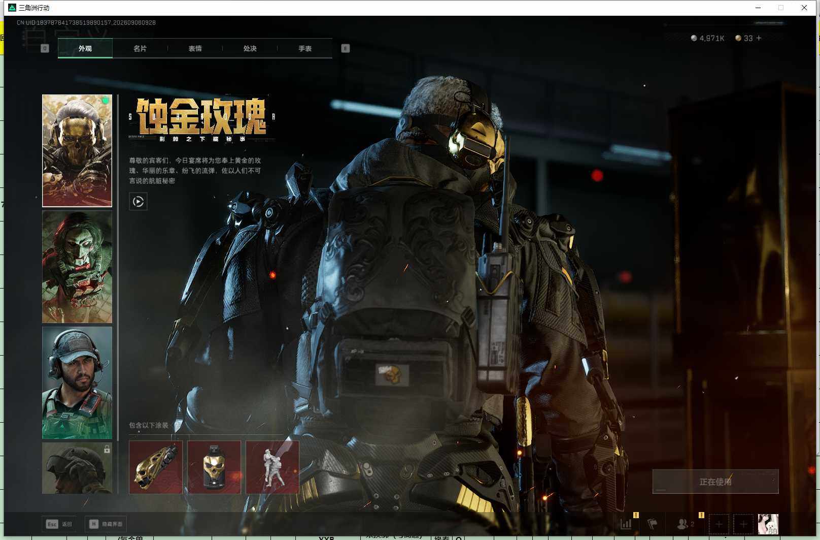Close the 三角洲行动 window
Viewport: 820px width, 540px height.
(804, 8)
